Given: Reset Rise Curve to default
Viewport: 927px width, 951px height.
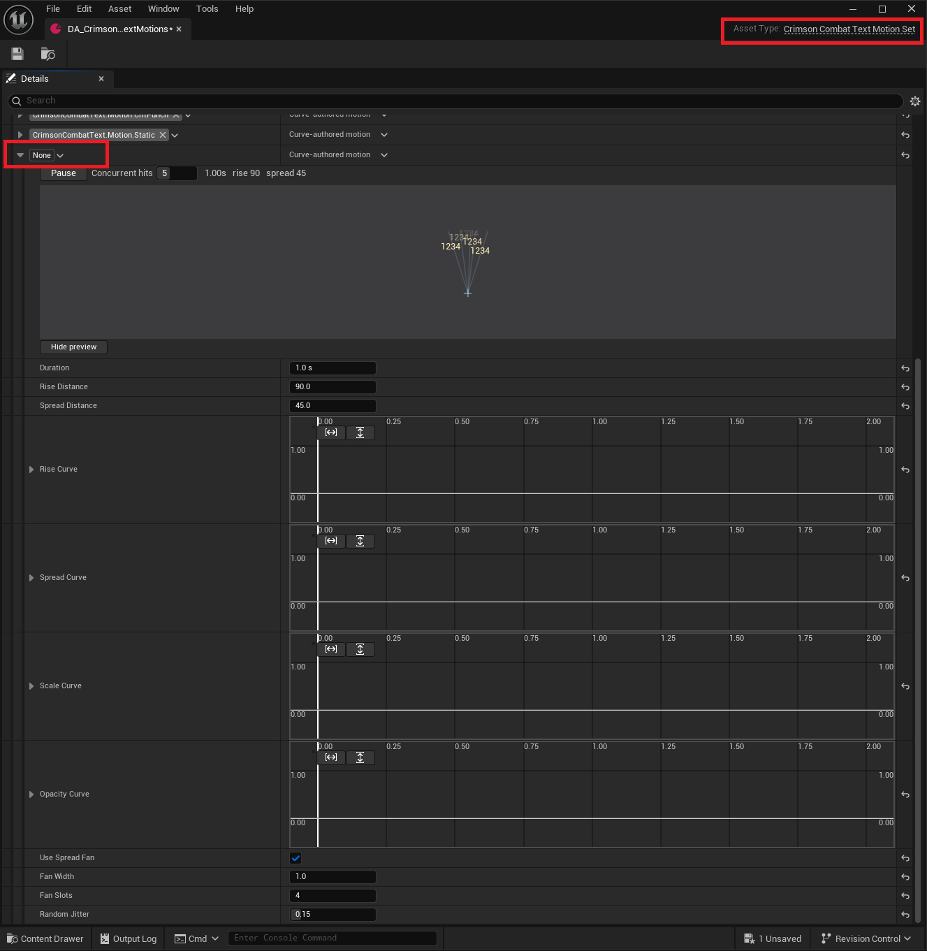Looking at the screenshot, I should tap(905, 470).
